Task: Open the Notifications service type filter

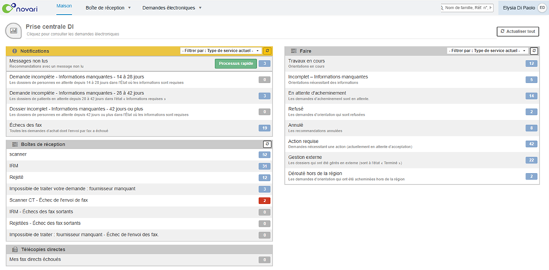Action: pos(221,51)
